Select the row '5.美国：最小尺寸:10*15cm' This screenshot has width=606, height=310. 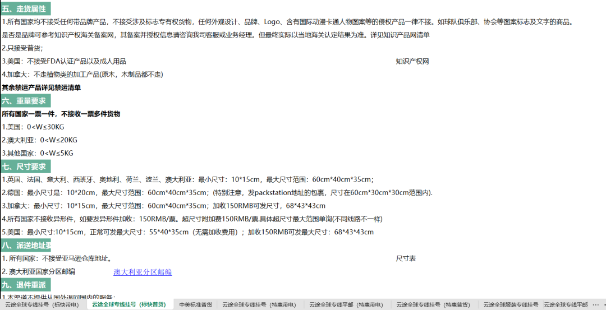188,233
